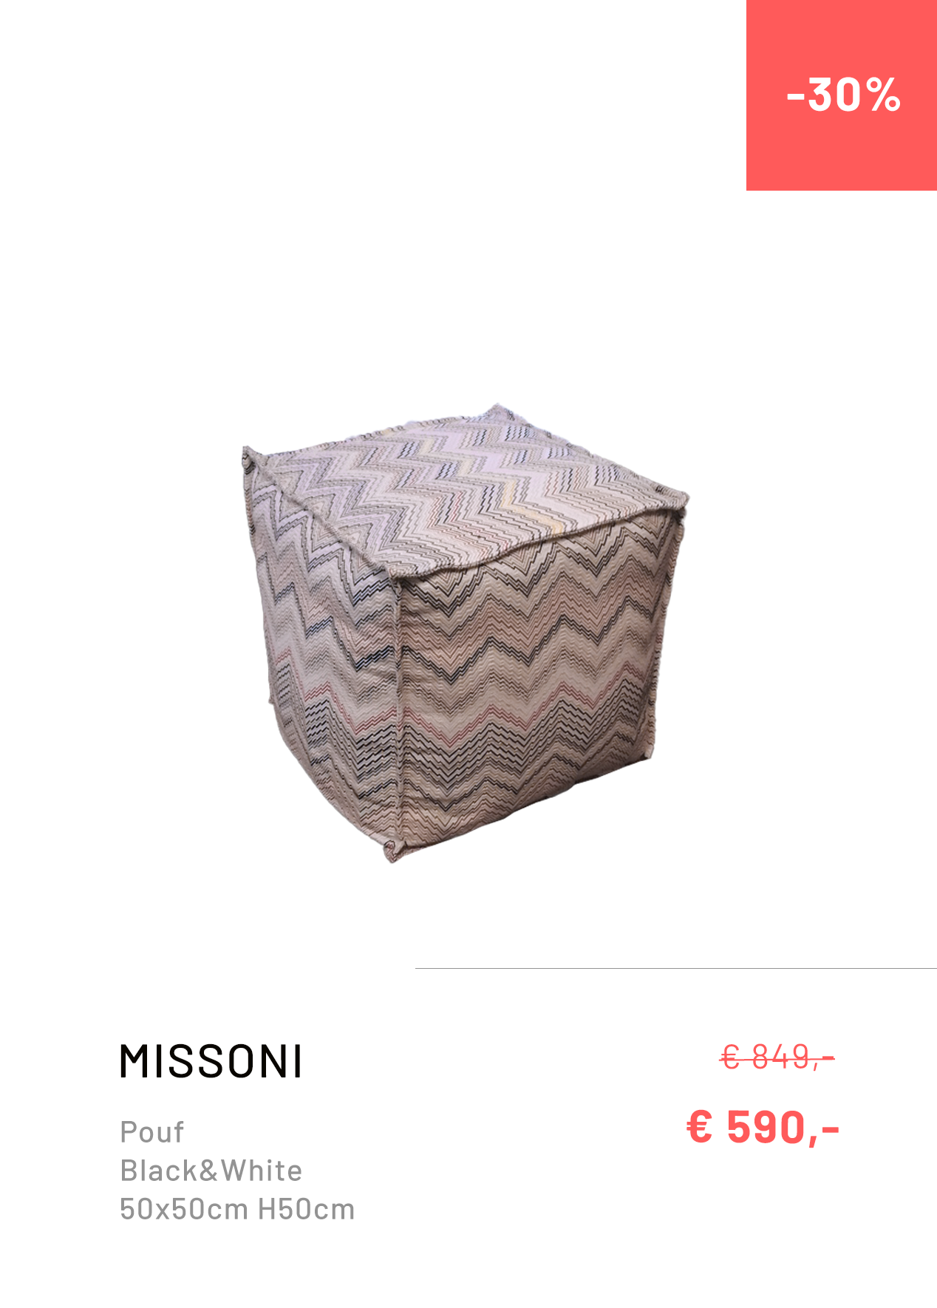This screenshot has height=1308, width=937.
Task: Select the MISSONI brand heading
Action: click(x=211, y=1062)
